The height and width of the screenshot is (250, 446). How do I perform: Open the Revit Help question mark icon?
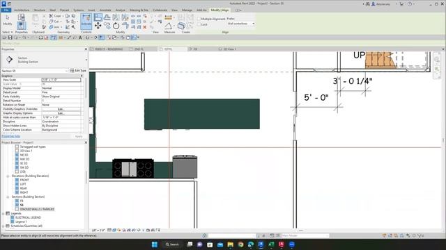[410, 4]
